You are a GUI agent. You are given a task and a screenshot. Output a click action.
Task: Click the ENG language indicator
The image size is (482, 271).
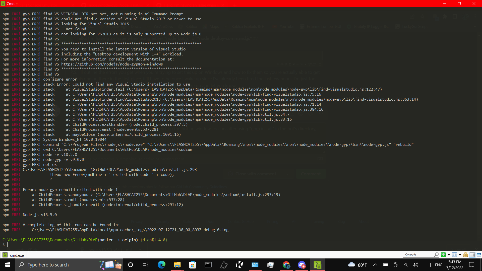pyautogui.click(x=439, y=265)
